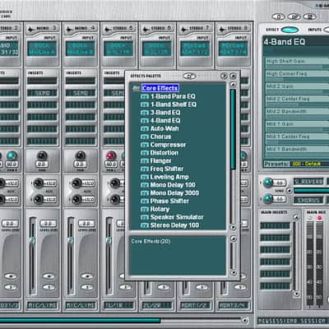The width and height of the screenshot is (329, 329).
Task: Click the Freq Shifter effect icon
Action: coord(145,169)
